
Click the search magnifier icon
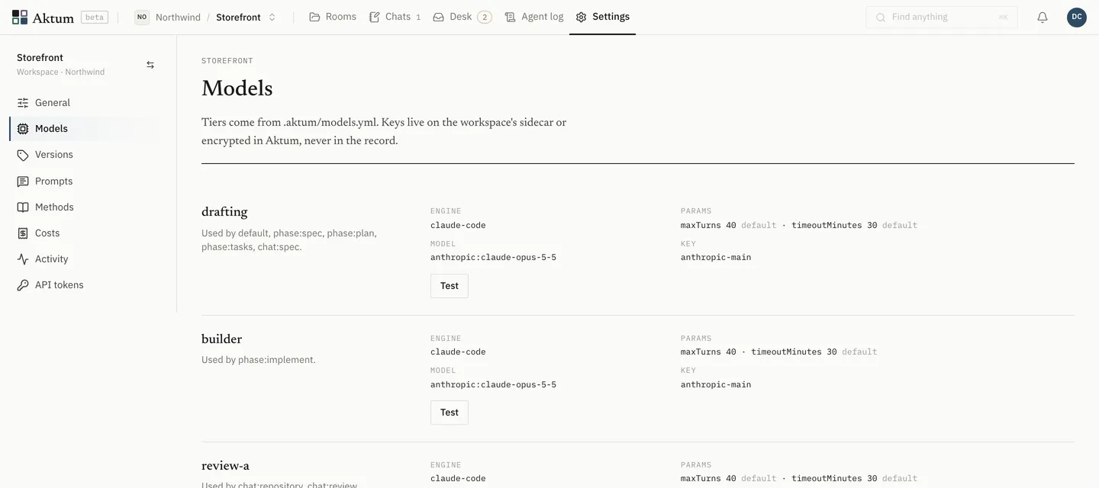point(881,17)
